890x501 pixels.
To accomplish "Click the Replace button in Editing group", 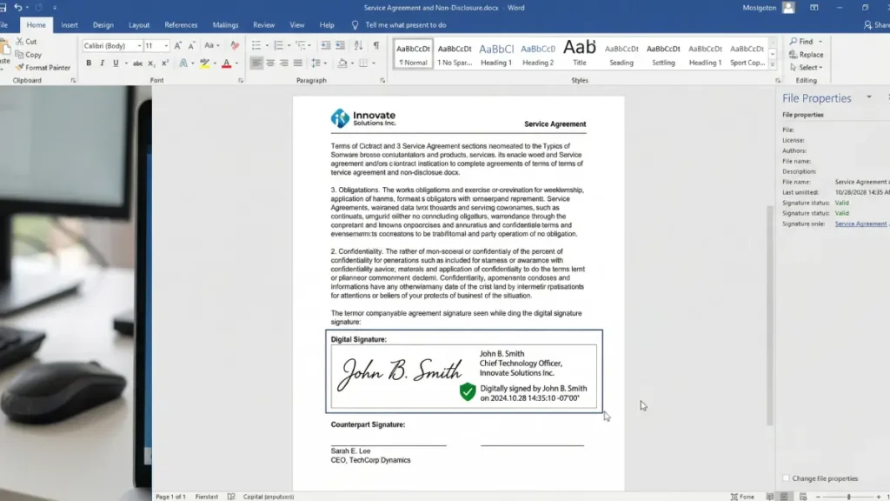I will (808, 56).
